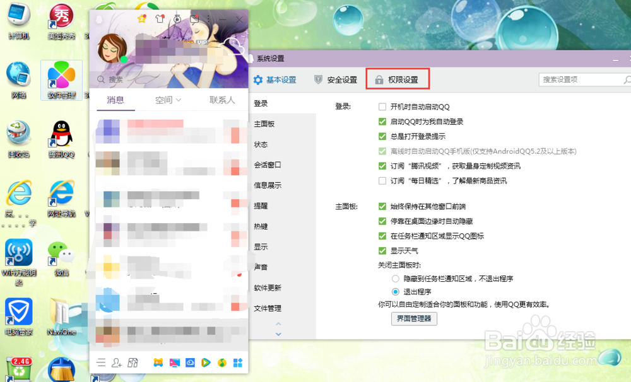This screenshot has width=631, height=382.
Task: Open 腾讯QQ desktop shortcut
Action: click(61, 139)
